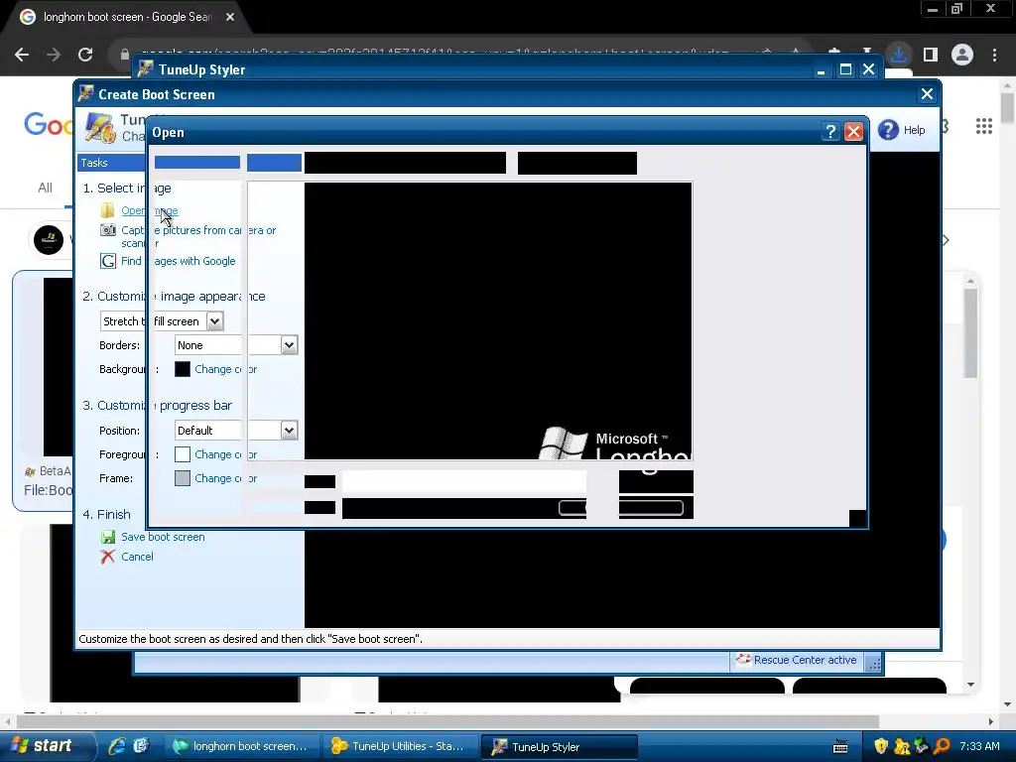Click the Open image folder icon
The width and height of the screenshot is (1016, 762).
coord(107,210)
